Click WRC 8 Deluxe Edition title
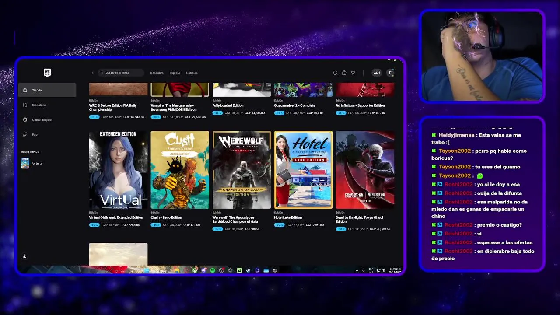The height and width of the screenshot is (315, 560). 113,108
